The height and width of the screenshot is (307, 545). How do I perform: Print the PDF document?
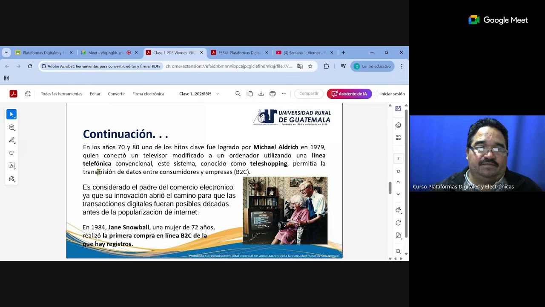[x=272, y=94]
